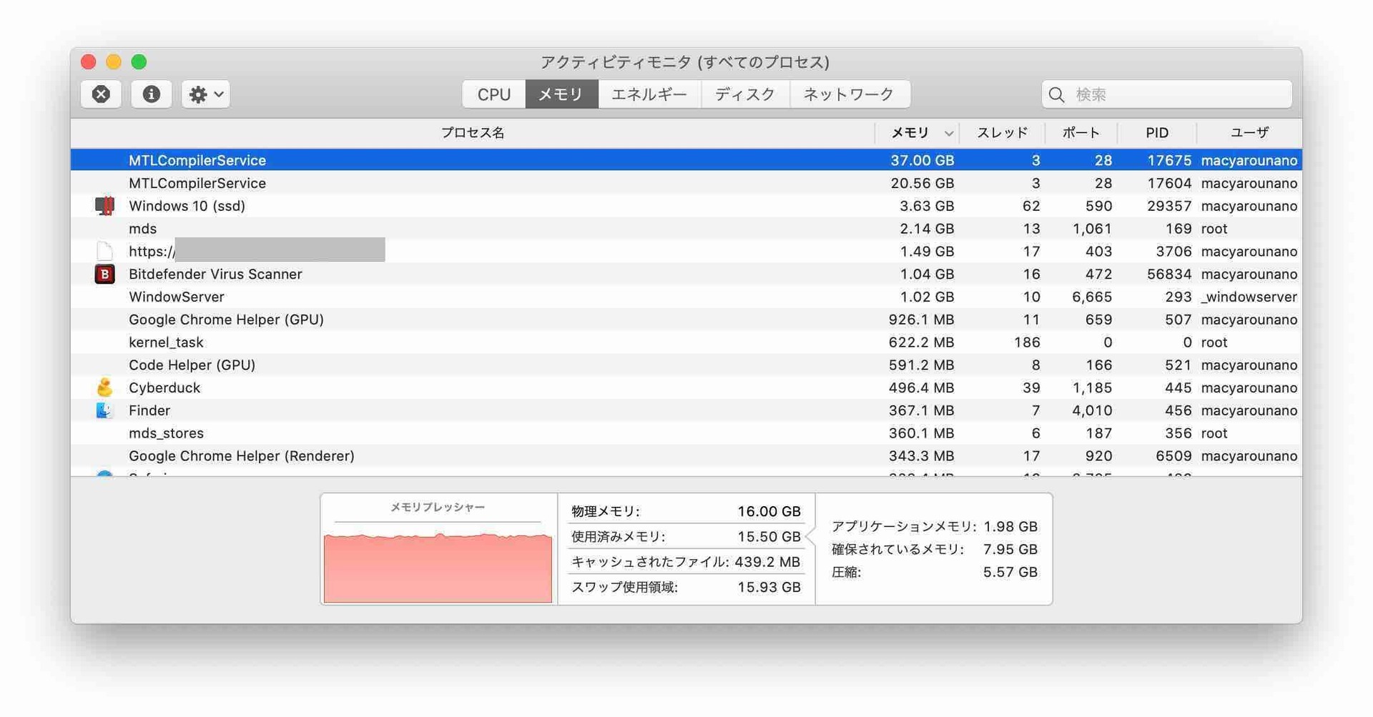Select the kernel_task process row
This screenshot has height=717, width=1373.
686,342
